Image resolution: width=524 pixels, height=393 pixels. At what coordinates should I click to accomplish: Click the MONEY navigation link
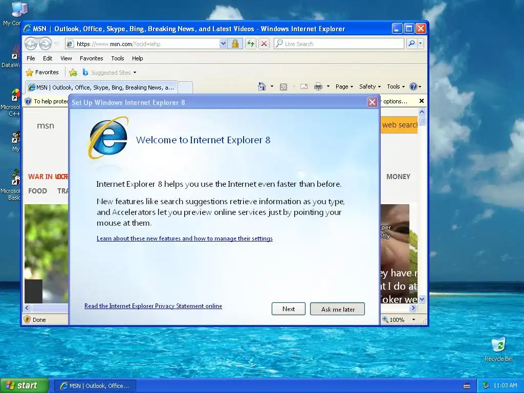pyautogui.click(x=398, y=177)
